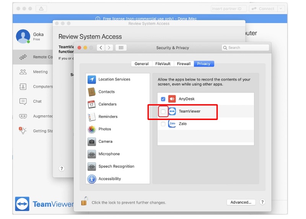The image size is (306, 219).
Task: Select the Camera icon in privacy list
Action: [x=91, y=141]
